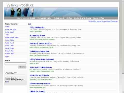124x93 pixels.
Task: Open the Accounting School ad link
Action: pyautogui.click(x=37, y=35)
